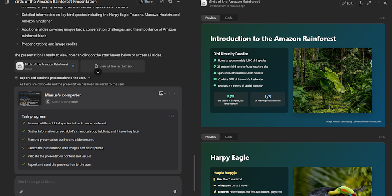
Task: Click the Edit button for the presentation
Action: pyautogui.click(x=347, y=3)
